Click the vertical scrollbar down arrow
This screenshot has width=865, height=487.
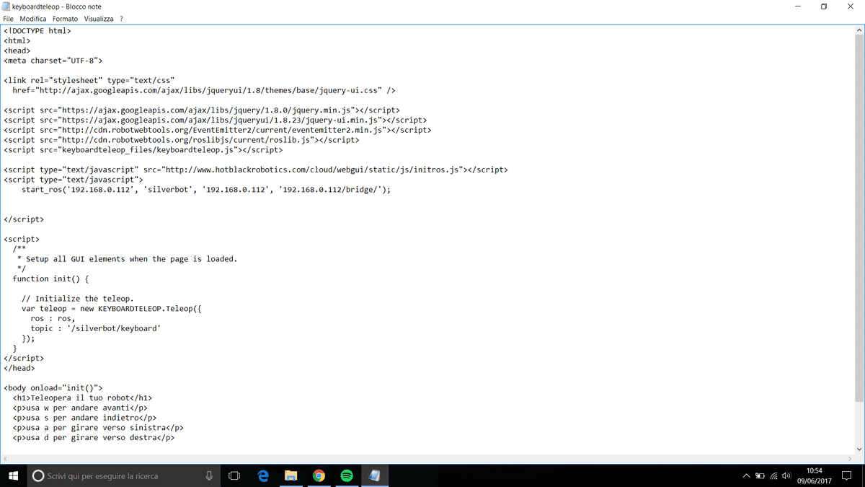click(x=859, y=448)
